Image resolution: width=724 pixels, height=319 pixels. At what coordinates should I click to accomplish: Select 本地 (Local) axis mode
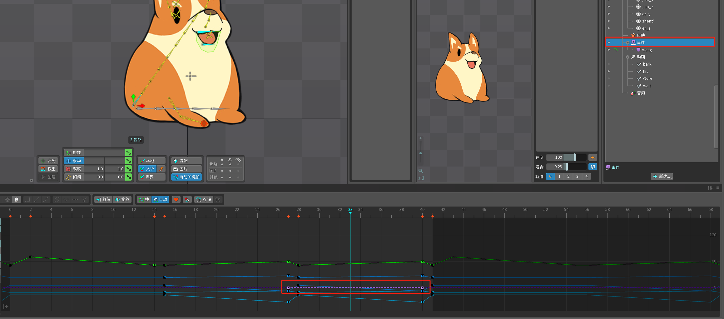click(x=151, y=161)
